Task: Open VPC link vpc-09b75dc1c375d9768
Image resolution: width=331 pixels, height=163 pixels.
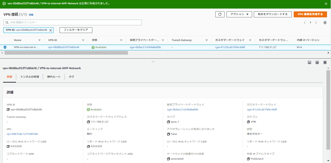Action: coord(22,134)
